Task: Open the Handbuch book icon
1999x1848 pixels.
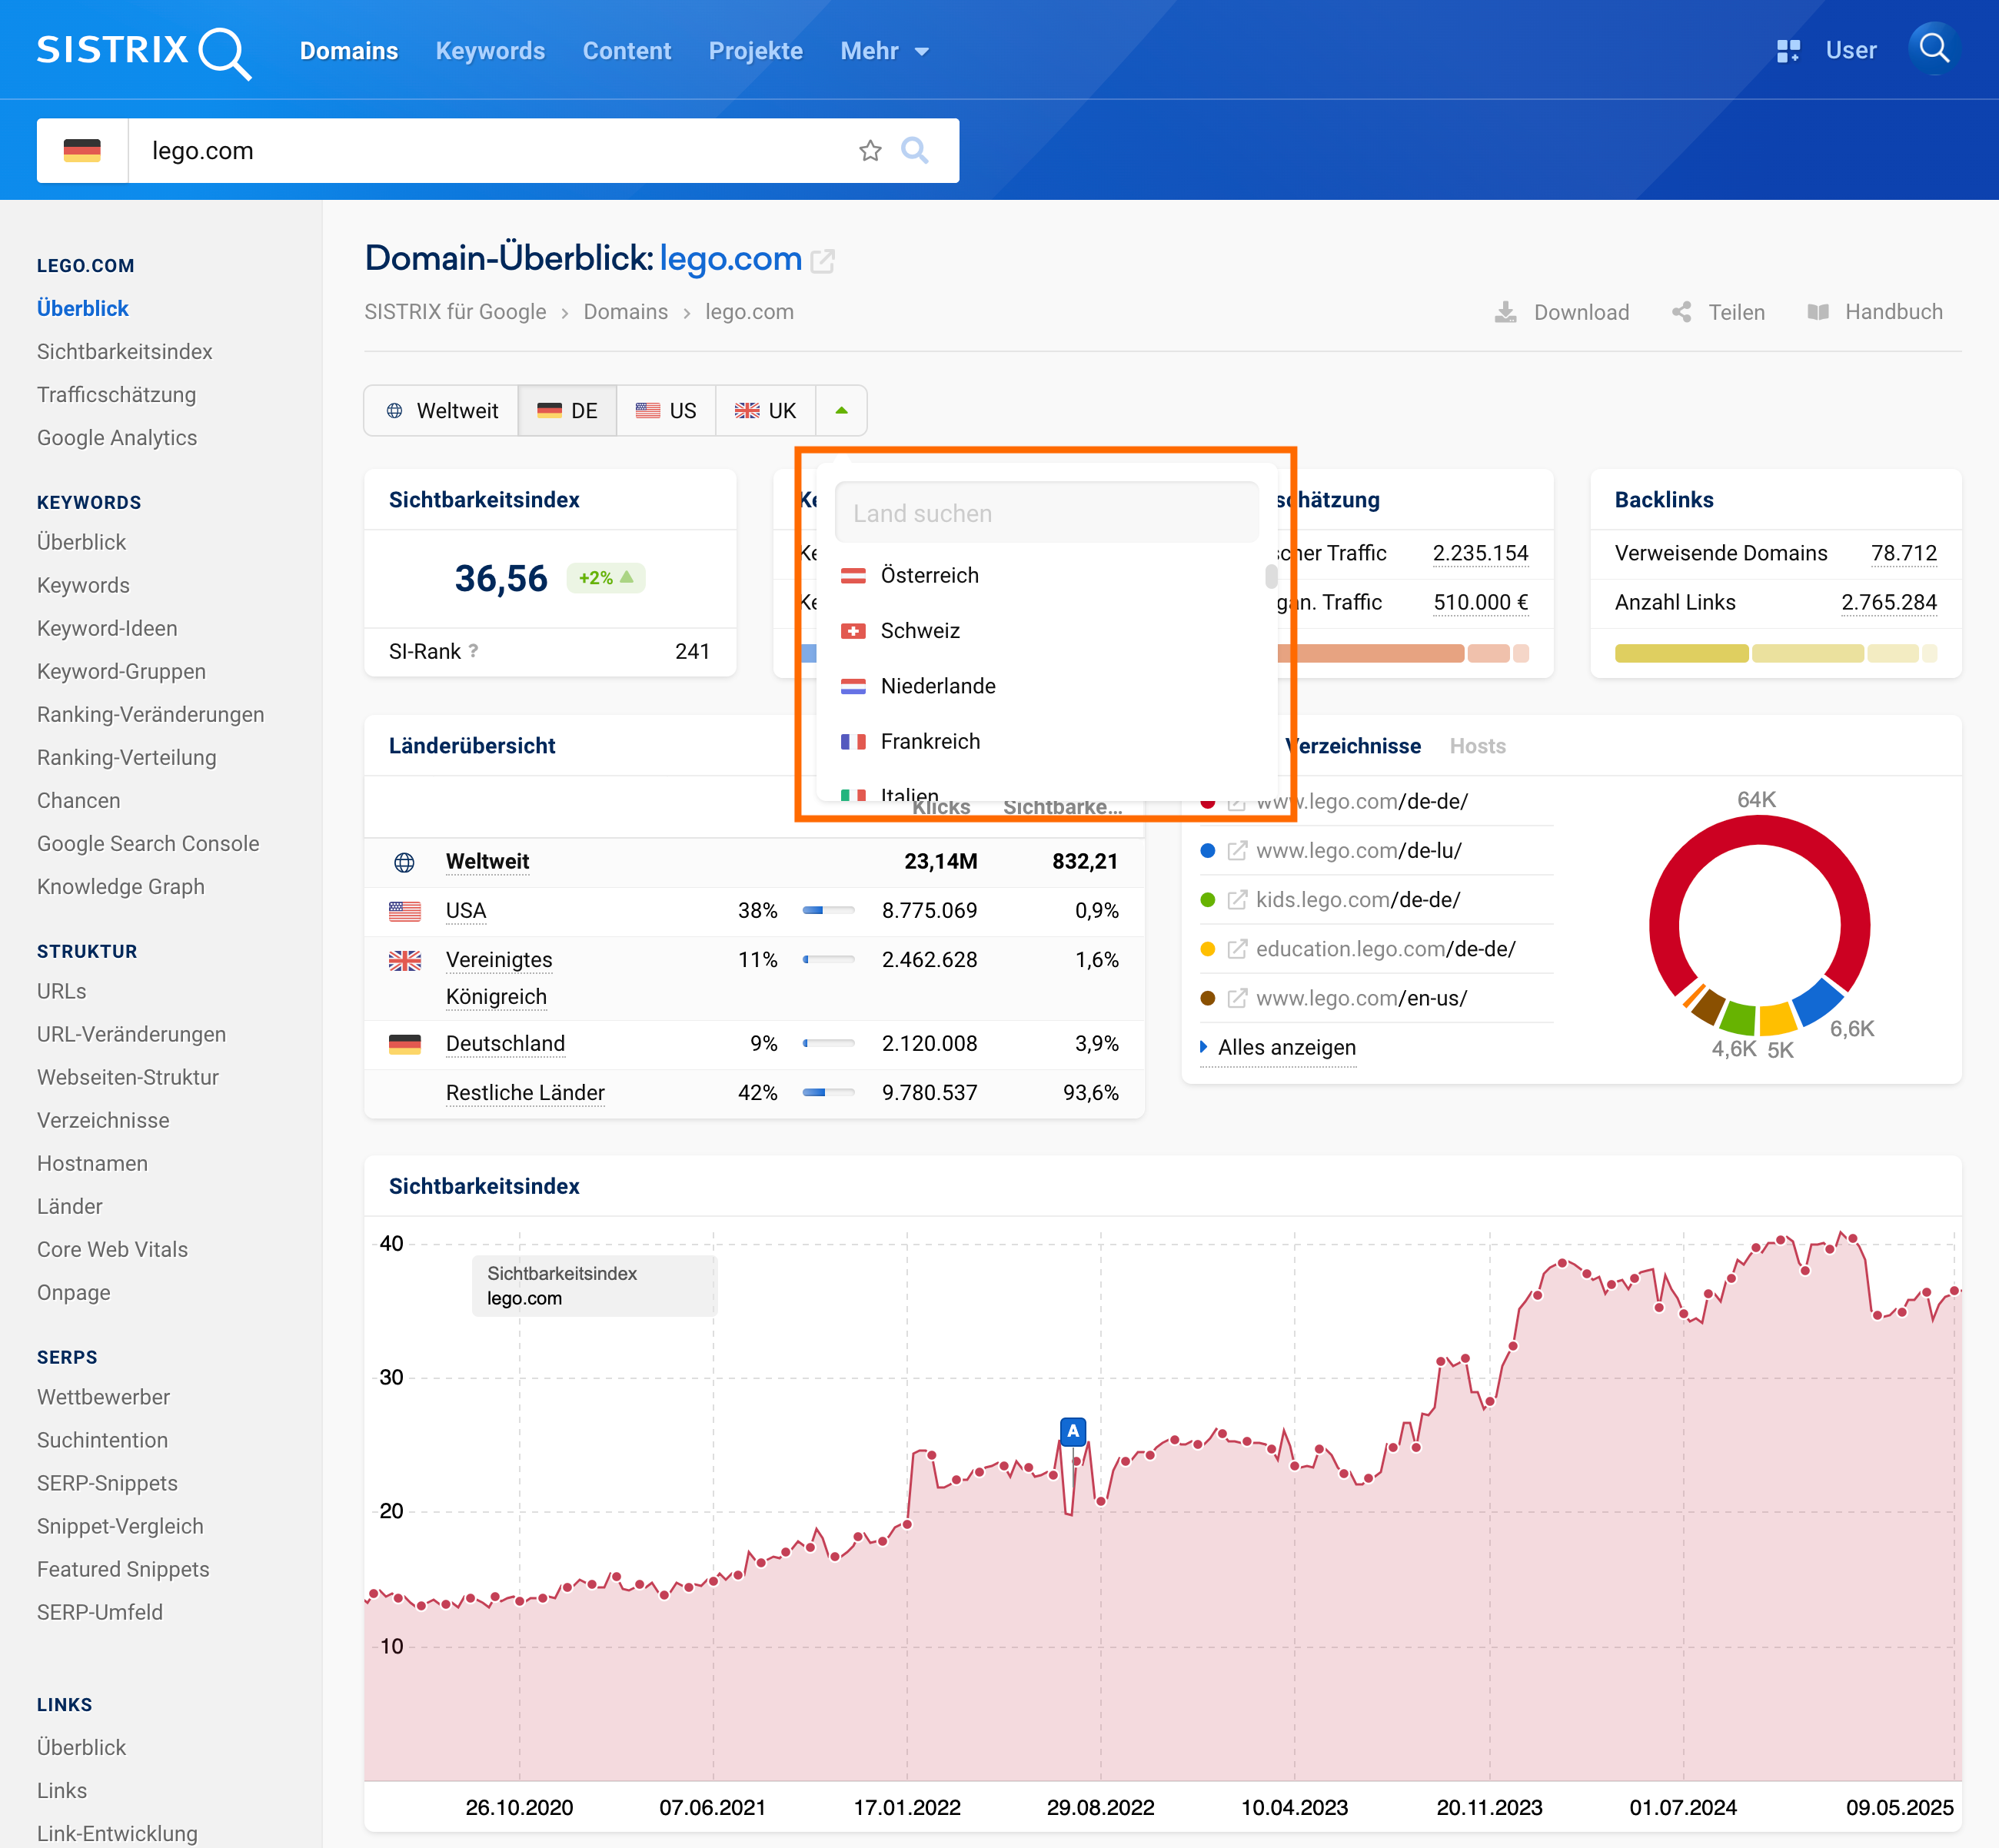Action: point(1818,312)
